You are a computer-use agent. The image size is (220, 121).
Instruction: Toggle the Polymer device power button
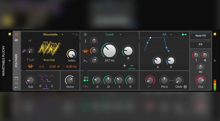click(x=16, y=34)
